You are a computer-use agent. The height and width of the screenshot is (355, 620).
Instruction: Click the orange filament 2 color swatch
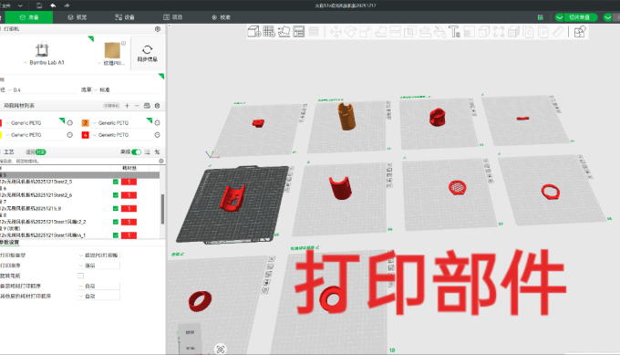[x=85, y=123]
